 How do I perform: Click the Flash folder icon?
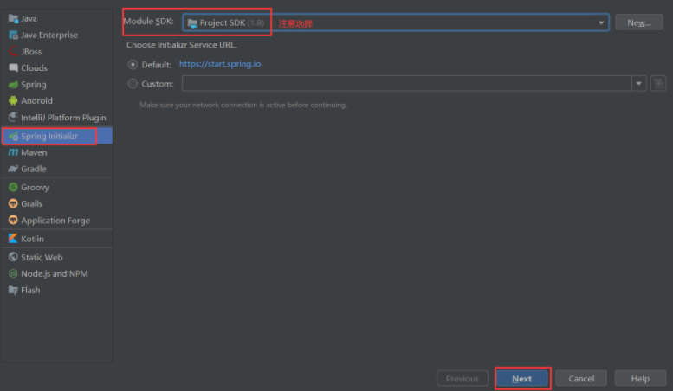[x=13, y=291]
